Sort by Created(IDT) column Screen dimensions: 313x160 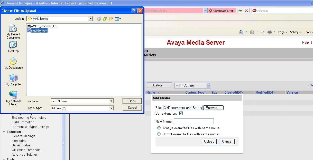coord(233,93)
